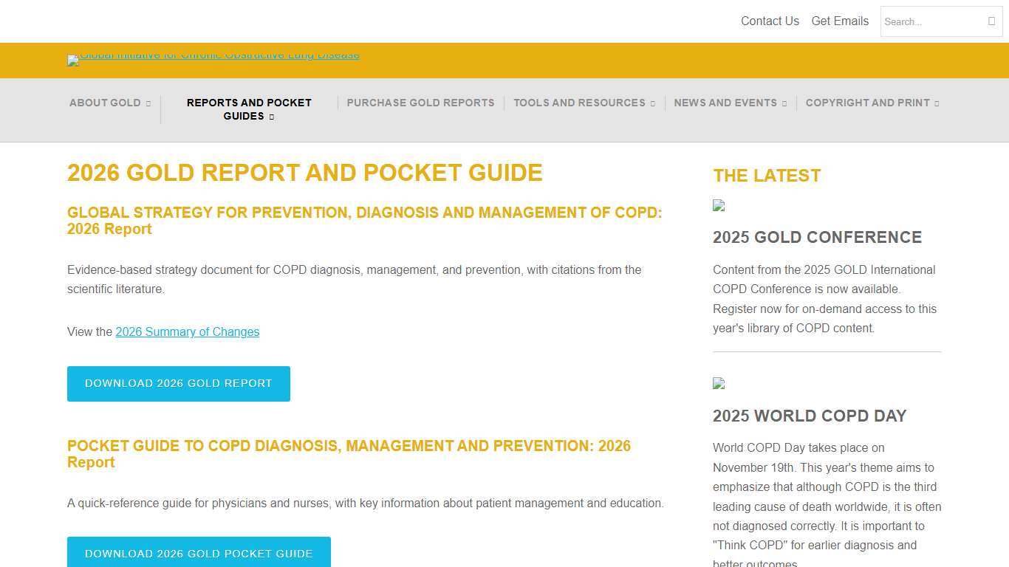Image resolution: width=1009 pixels, height=567 pixels.
Task: Click the GOLD logo image
Action: coord(213,60)
